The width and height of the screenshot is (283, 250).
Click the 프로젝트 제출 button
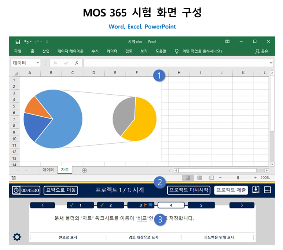[x=231, y=190]
